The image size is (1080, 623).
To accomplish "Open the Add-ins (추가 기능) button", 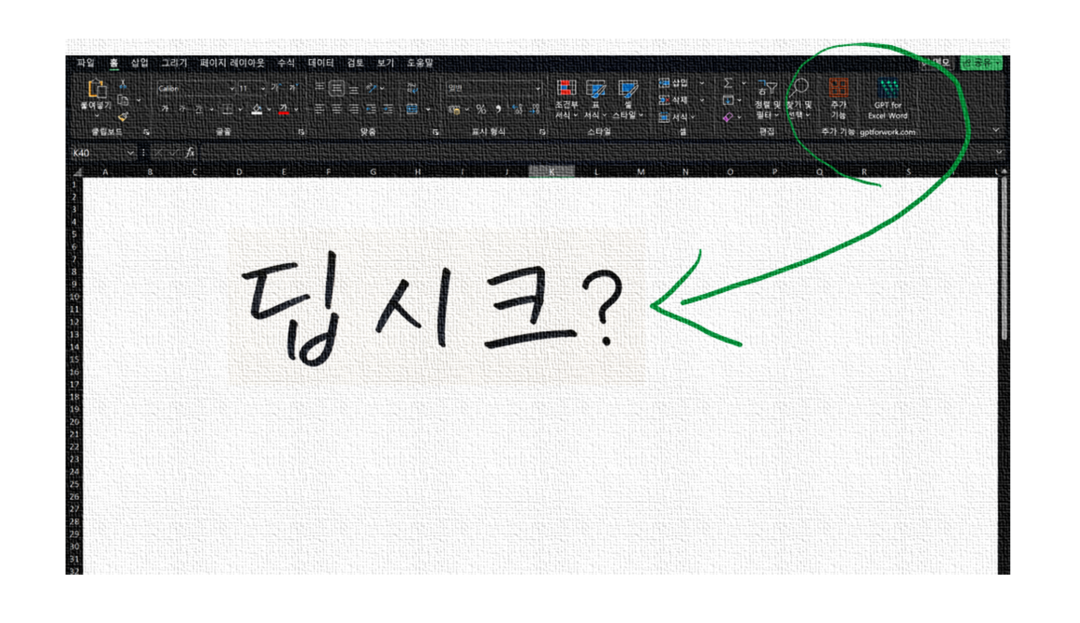I will 838,99.
